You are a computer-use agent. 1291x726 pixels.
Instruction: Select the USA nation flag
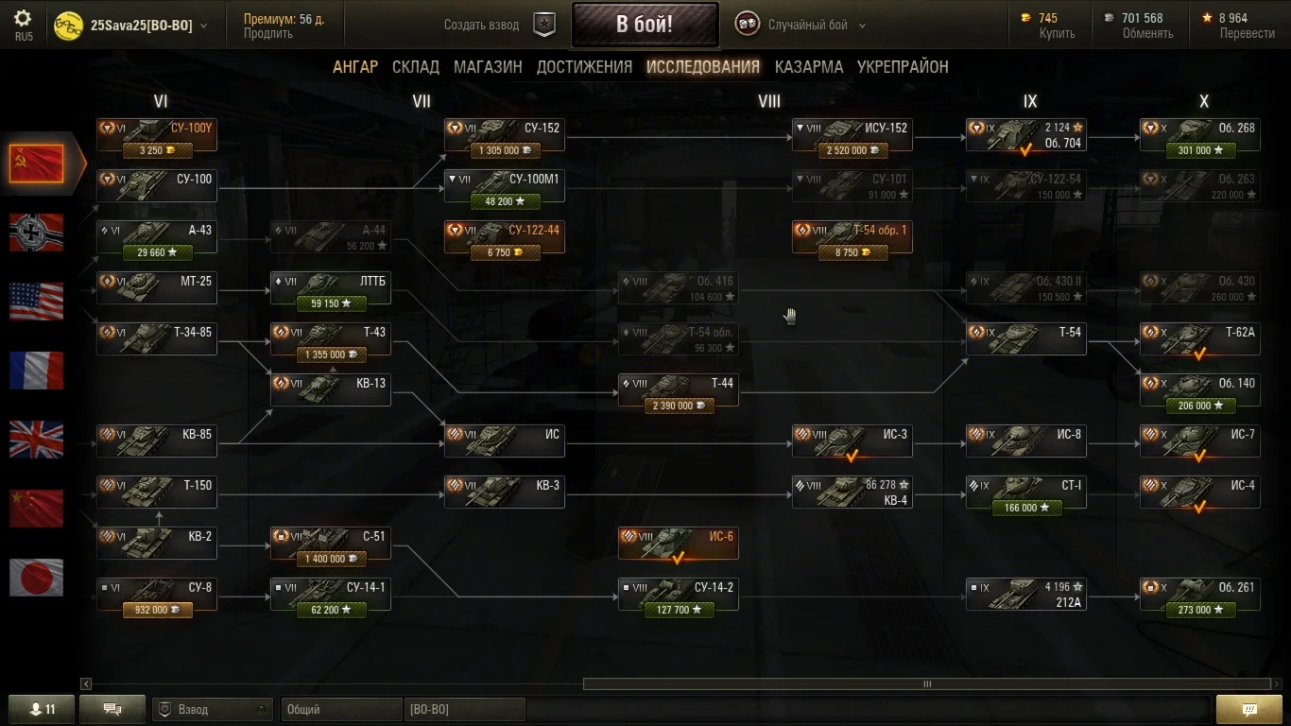click(x=37, y=302)
